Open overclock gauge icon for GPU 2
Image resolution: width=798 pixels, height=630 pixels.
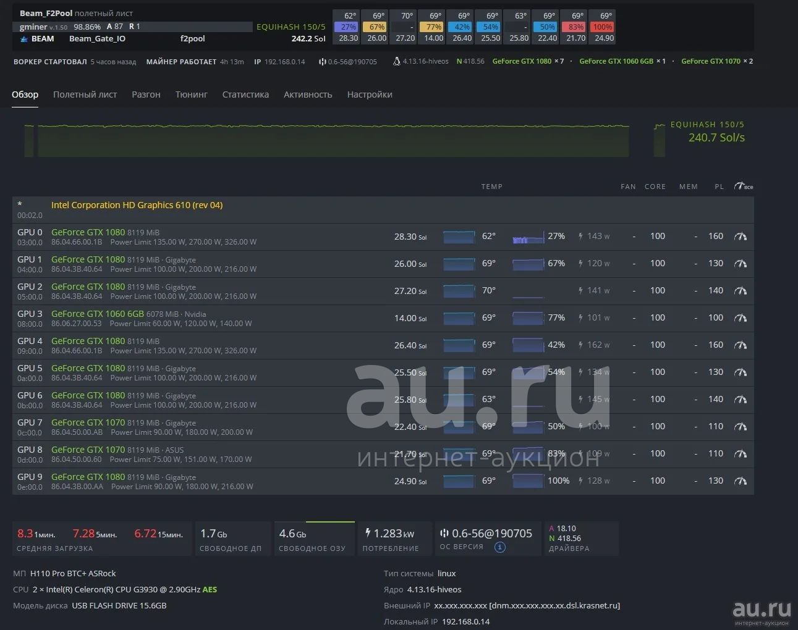740,291
